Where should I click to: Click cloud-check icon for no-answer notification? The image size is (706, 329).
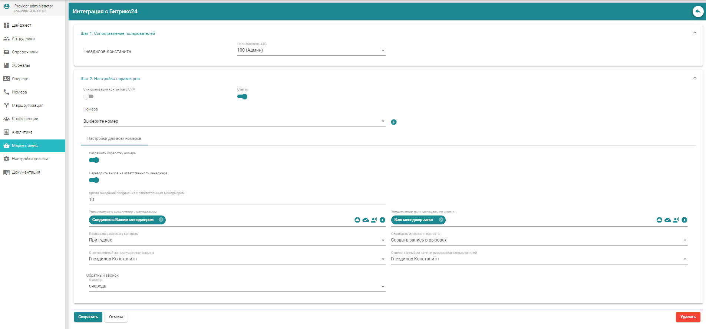(668, 220)
